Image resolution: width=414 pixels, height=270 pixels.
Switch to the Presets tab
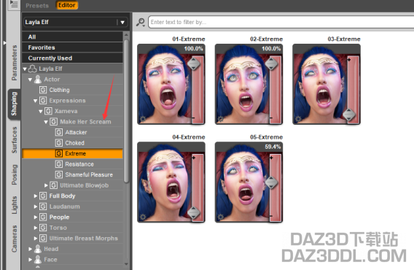37,5
